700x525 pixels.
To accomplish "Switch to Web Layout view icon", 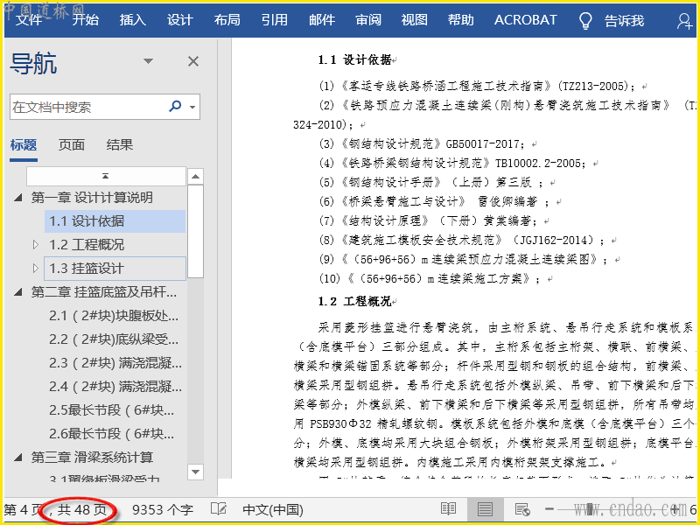I will tap(521, 509).
